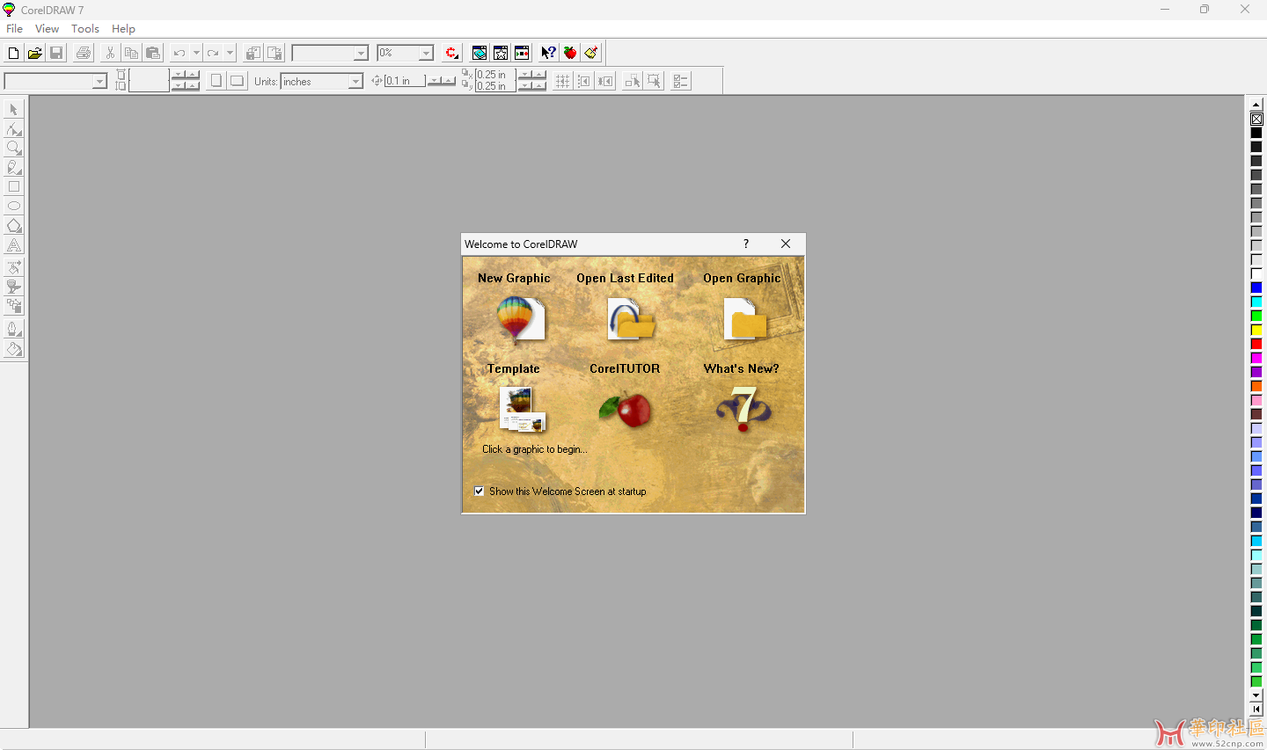Viewport: 1267px width, 750px height.
Task: Click the New document icon
Action: pyautogui.click(x=13, y=53)
